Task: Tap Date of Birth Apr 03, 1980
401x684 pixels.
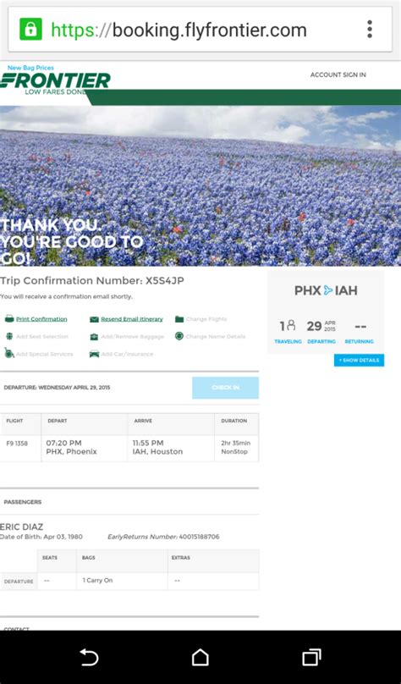Action: [x=41, y=537]
